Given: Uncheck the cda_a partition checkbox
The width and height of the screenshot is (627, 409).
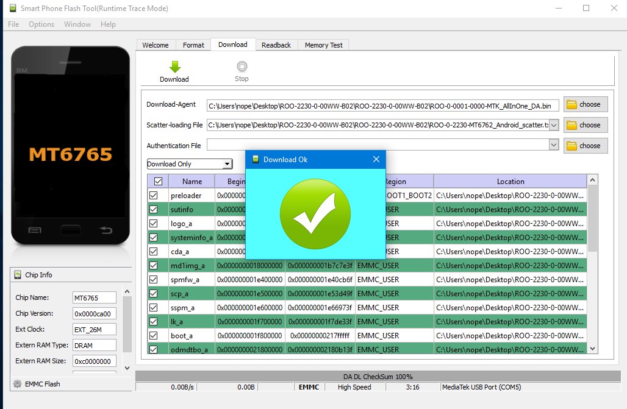Looking at the screenshot, I should point(154,252).
